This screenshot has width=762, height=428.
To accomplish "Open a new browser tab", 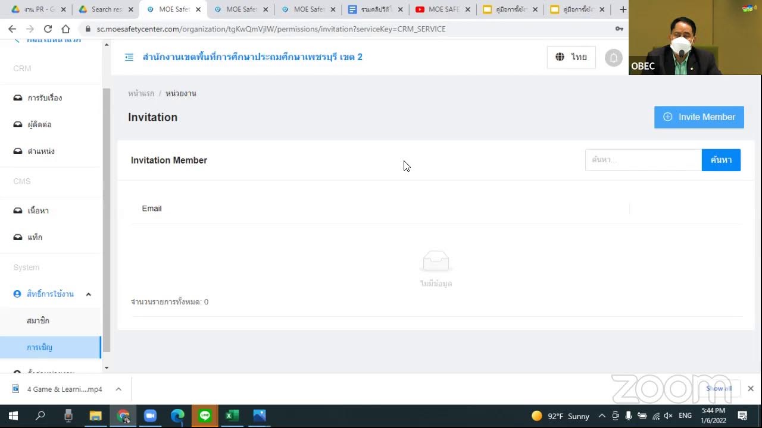I will pyautogui.click(x=623, y=10).
